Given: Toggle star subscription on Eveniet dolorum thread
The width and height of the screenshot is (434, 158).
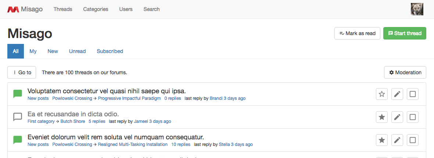Looking at the screenshot, I should click(x=382, y=140).
